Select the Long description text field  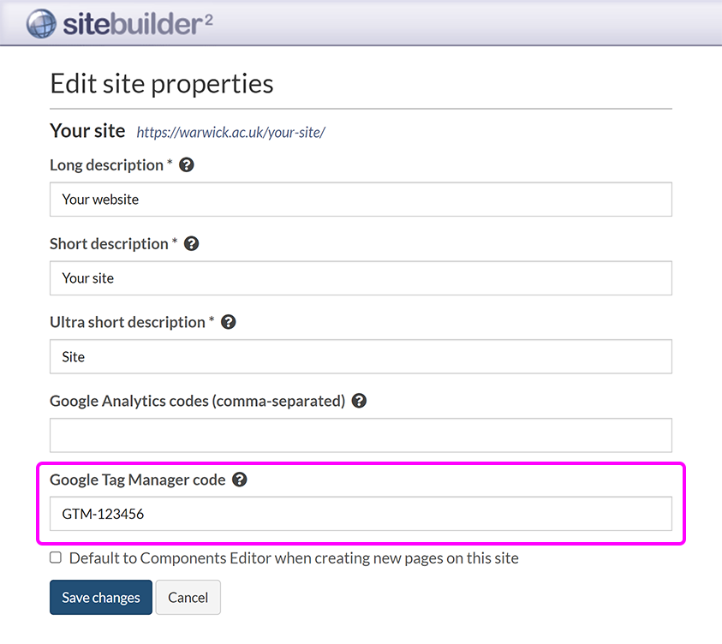(x=360, y=199)
